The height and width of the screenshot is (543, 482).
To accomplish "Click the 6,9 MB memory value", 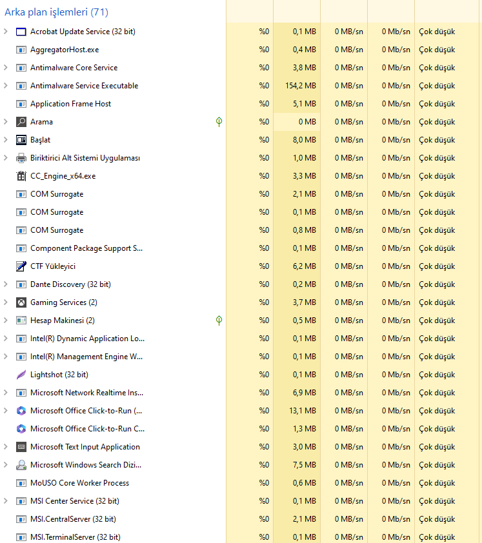I will [305, 392].
